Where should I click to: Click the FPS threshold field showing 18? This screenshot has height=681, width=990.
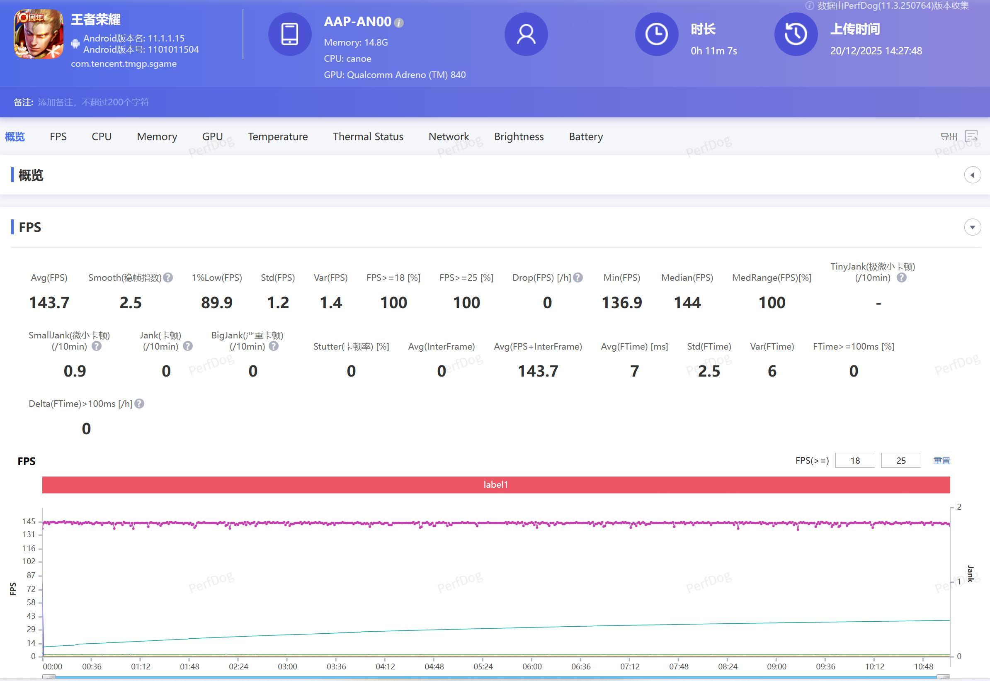(x=855, y=460)
